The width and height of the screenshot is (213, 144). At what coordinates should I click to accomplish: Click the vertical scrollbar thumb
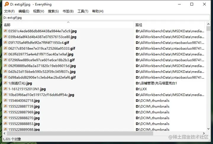coord(208,29)
